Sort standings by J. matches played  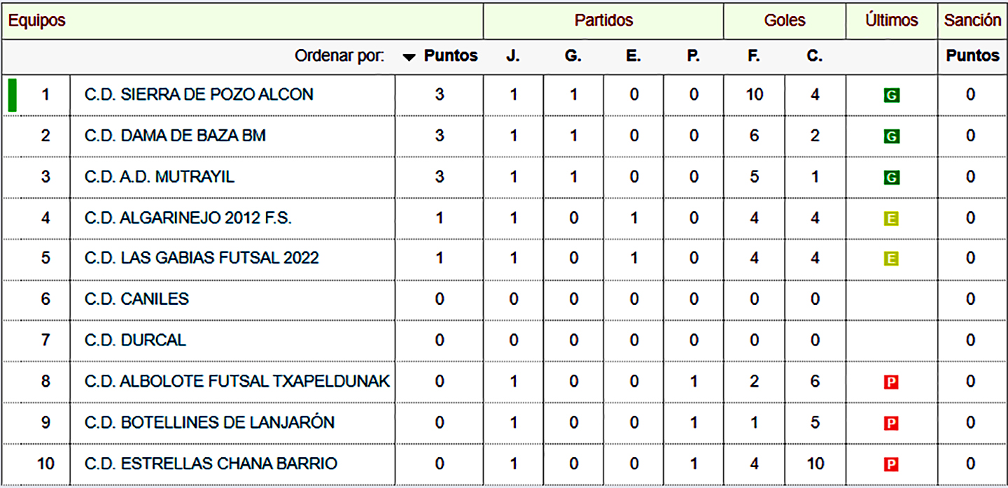(x=513, y=56)
